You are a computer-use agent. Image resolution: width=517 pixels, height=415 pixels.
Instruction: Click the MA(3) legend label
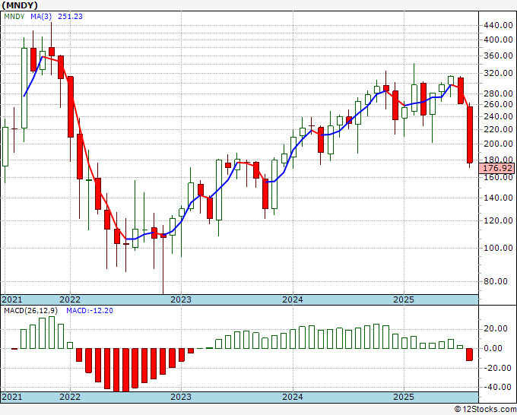(41, 16)
